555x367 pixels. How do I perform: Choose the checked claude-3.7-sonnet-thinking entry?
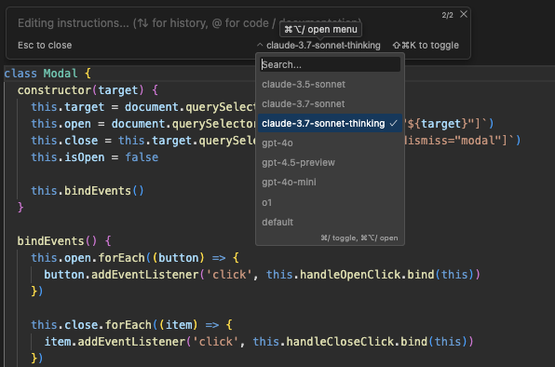[x=330, y=123]
